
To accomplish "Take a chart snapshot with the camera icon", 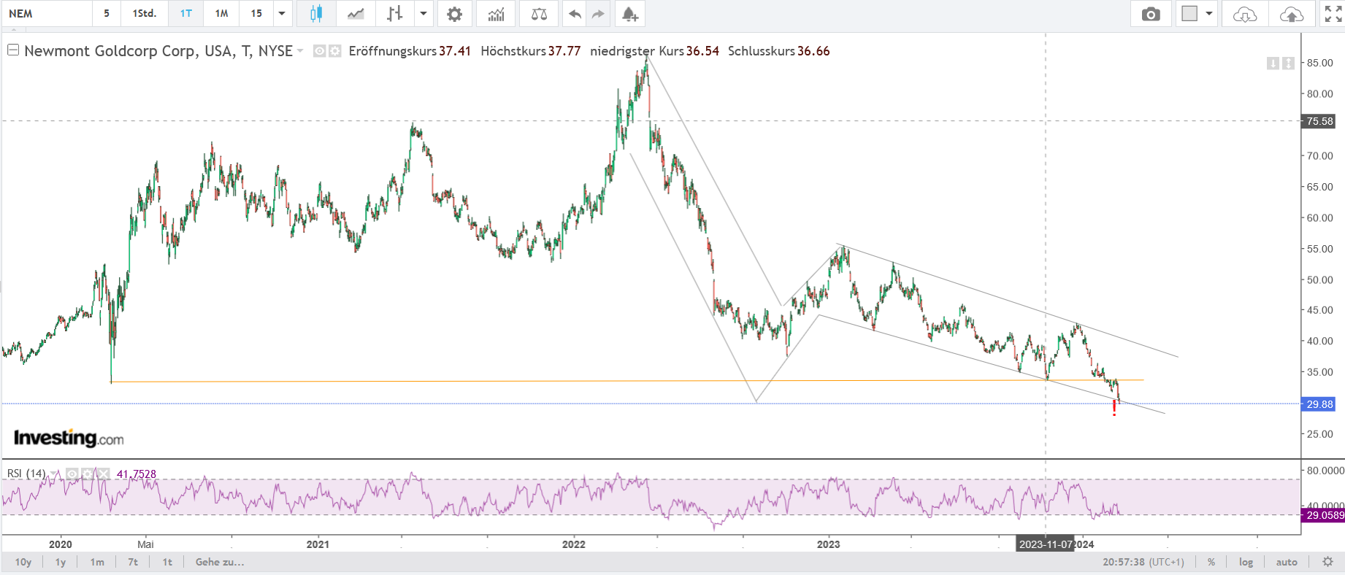I will pos(1151,14).
